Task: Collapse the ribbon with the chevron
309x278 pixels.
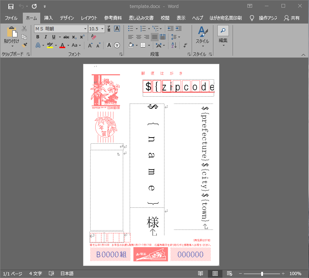Action: click(303, 55)
